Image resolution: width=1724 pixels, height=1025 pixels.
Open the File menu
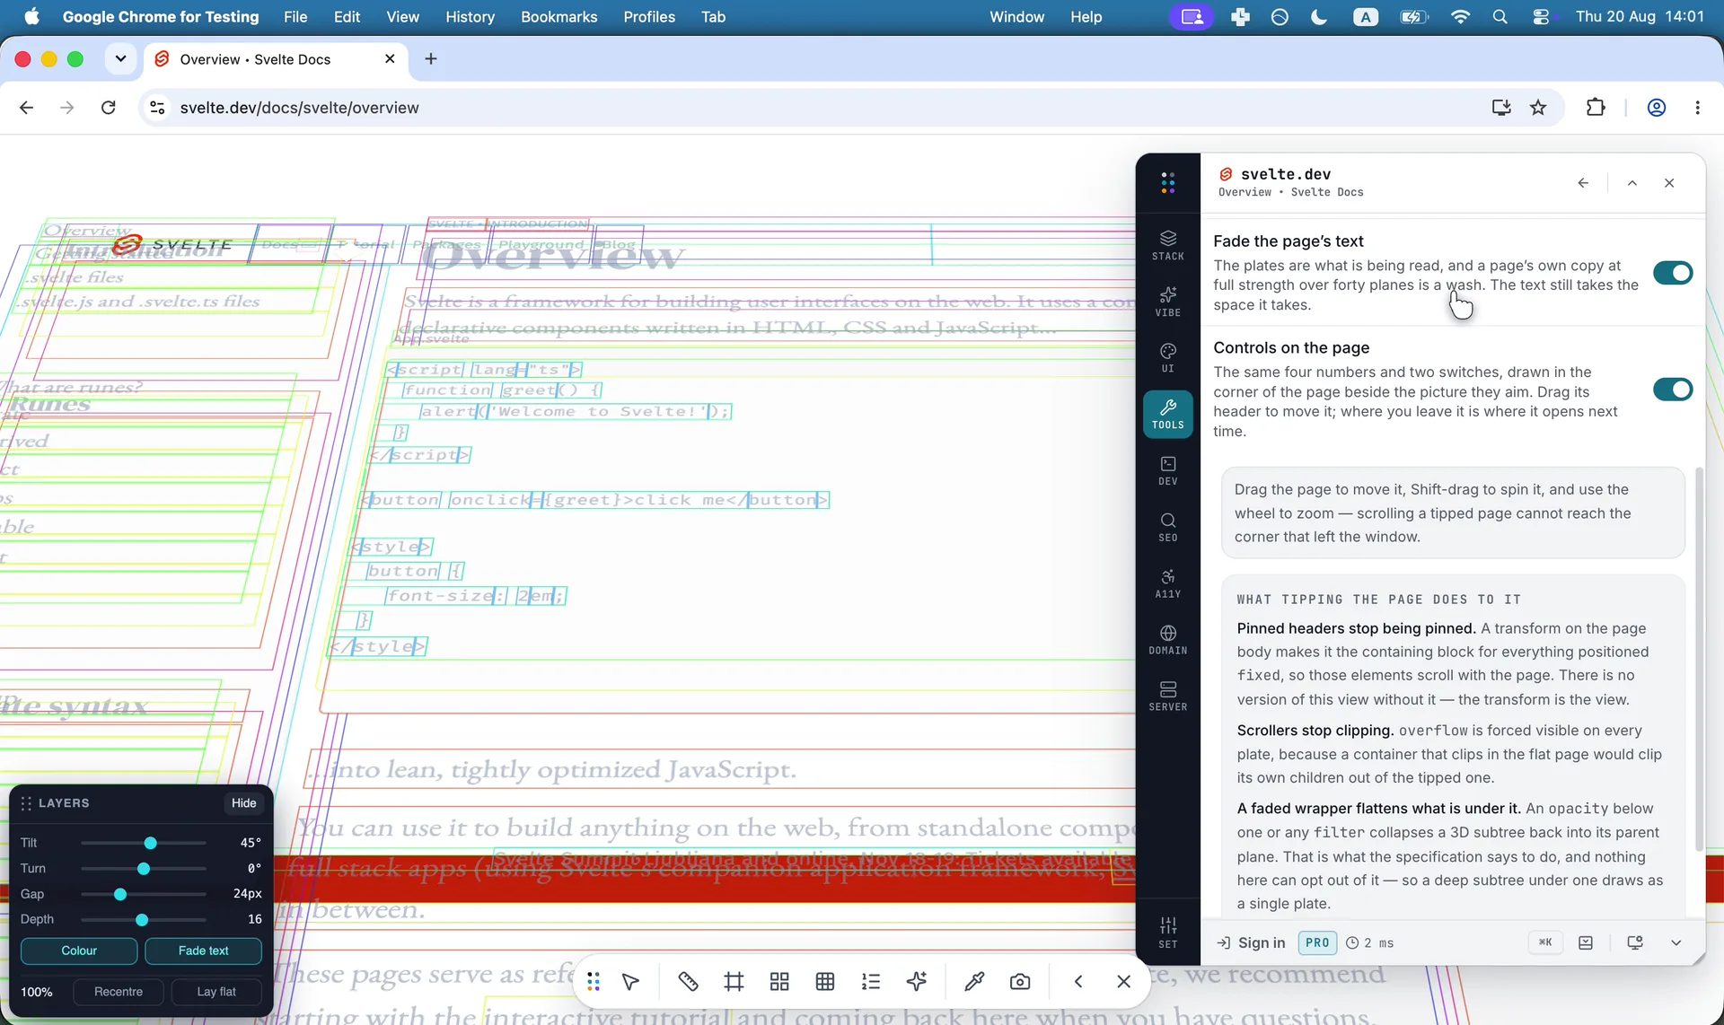click(x=295, y=17)
